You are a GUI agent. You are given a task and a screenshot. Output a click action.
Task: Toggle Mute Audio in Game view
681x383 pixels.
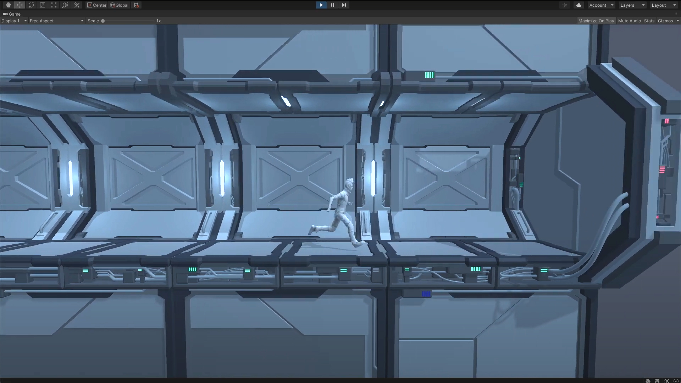coord(629,21)
